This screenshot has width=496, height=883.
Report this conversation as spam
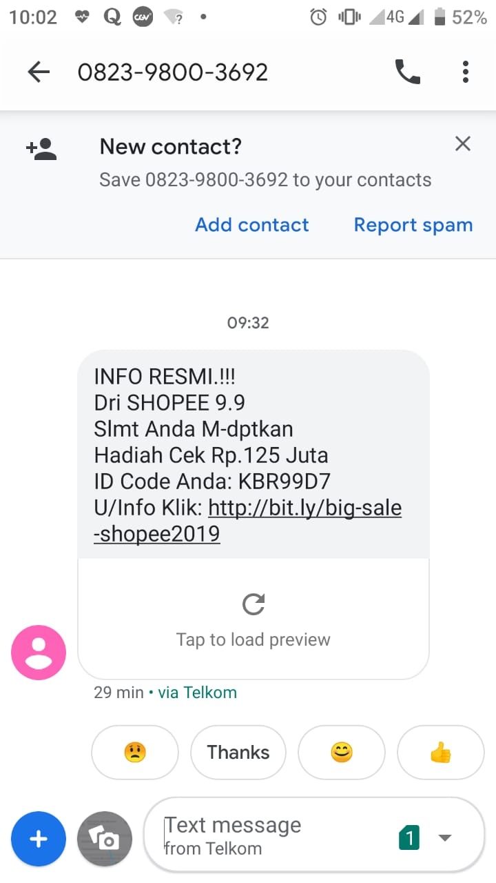tap(413, 224)
